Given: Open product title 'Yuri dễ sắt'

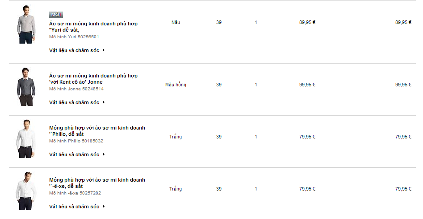Looking at the screenshot, I should tap(93, 27).
